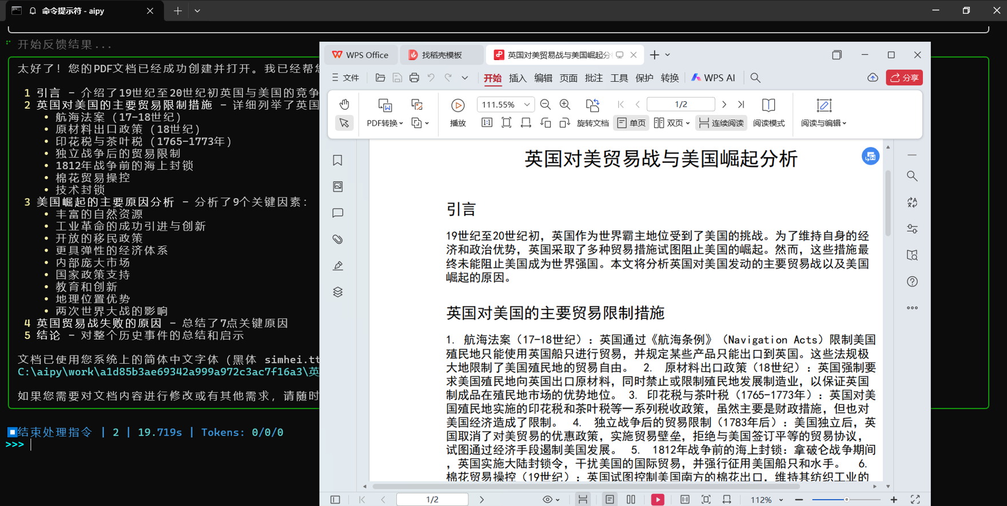Open the eye view options dropdown
Screen dimensions: 1007x506
(551, 500)
